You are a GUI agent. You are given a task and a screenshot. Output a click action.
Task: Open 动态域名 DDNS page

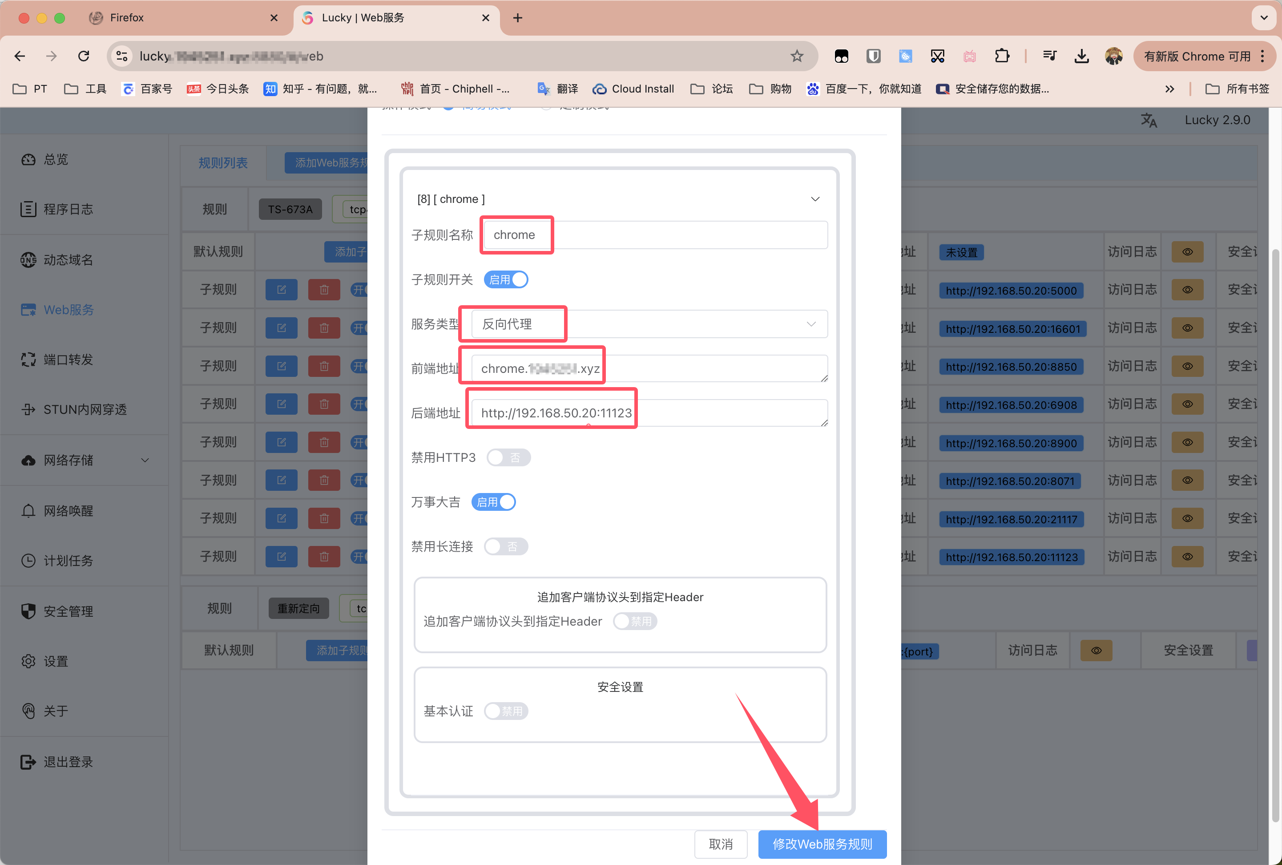pos(57,259)
